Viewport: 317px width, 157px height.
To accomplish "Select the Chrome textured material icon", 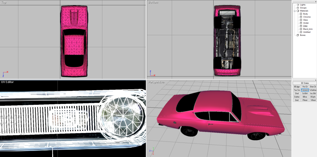I will pos(301,17).
